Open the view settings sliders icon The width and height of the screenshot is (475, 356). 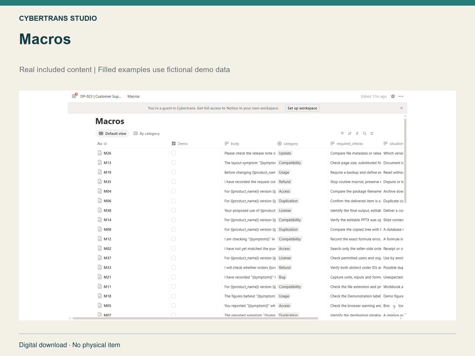pyautogui.click(x=372, y=133)
